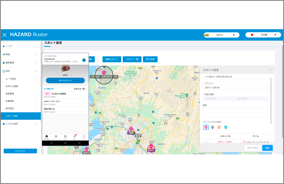Select the JAFロードサービス notice row
Image resolution: width=284 pixels, height=184 pixels.
(x=65, y=103)
